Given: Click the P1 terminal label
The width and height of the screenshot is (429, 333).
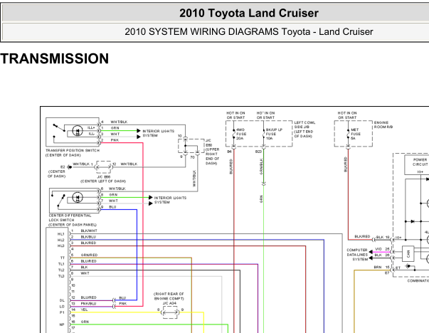Looking at the screenshot, I should pos(62,312).
